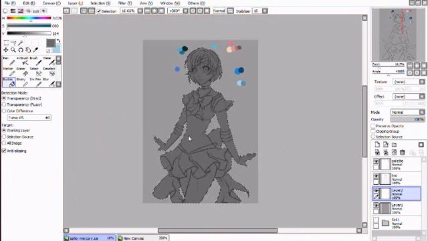Image resolution: width=428 pixels, height=241 pixels.
Task: Swap foreground and background colors
Action: [x=58, y=42]
